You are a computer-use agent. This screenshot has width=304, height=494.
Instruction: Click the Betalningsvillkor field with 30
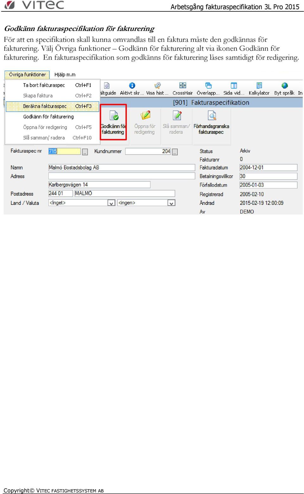(269, 176)
